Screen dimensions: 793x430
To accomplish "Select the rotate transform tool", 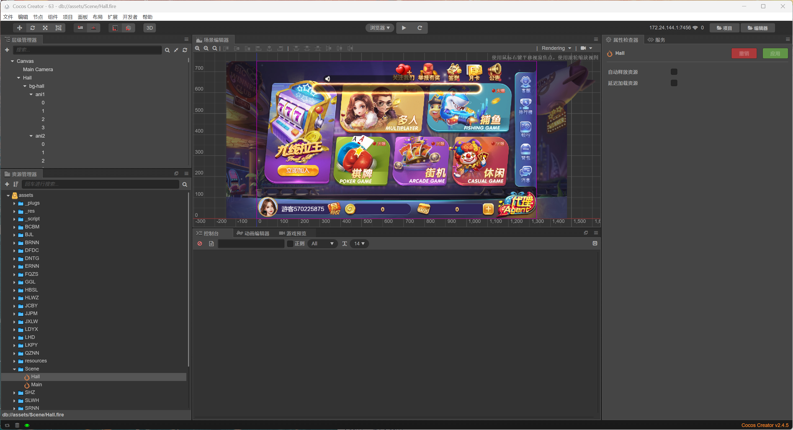I will tap(32, 28).
